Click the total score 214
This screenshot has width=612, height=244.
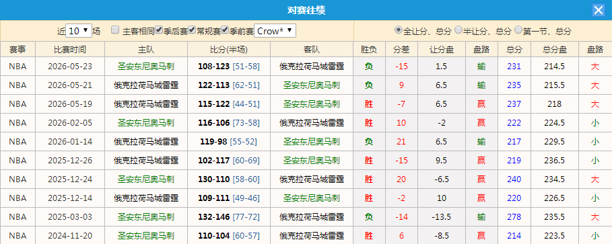514,235
